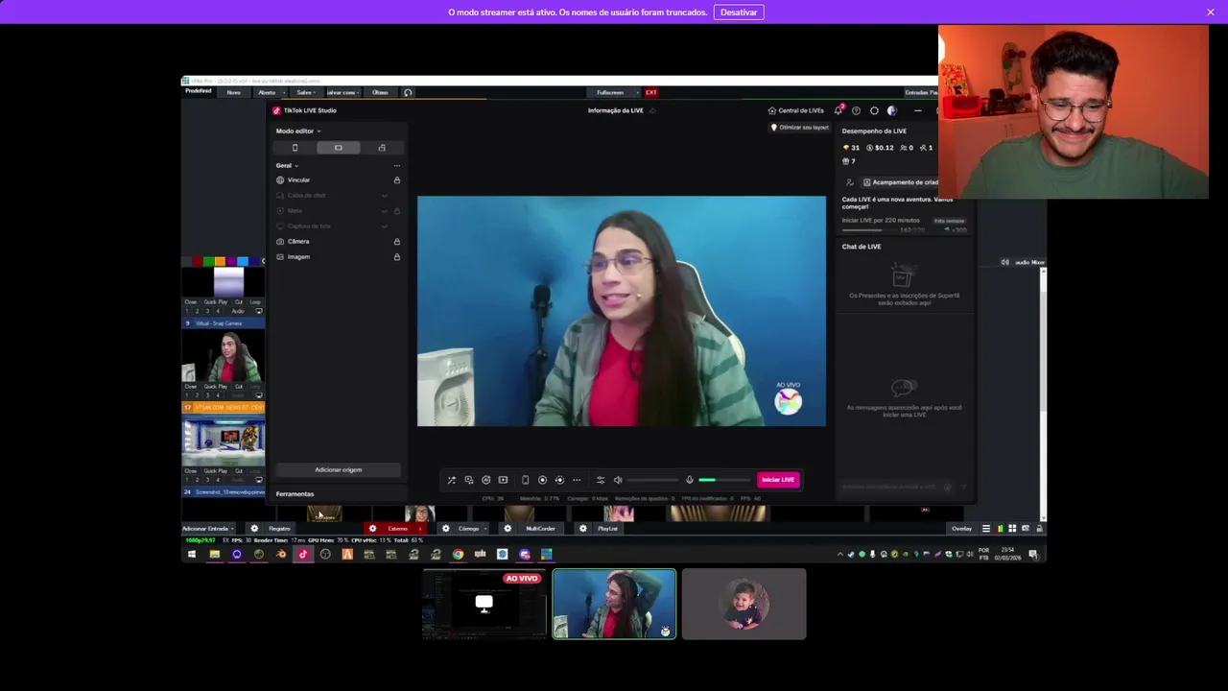The height and width of the screenshot is (691, 1228).
Task: Open the Externo arrow in vMix
Action: pyautogui.click(x=420, y=529)
